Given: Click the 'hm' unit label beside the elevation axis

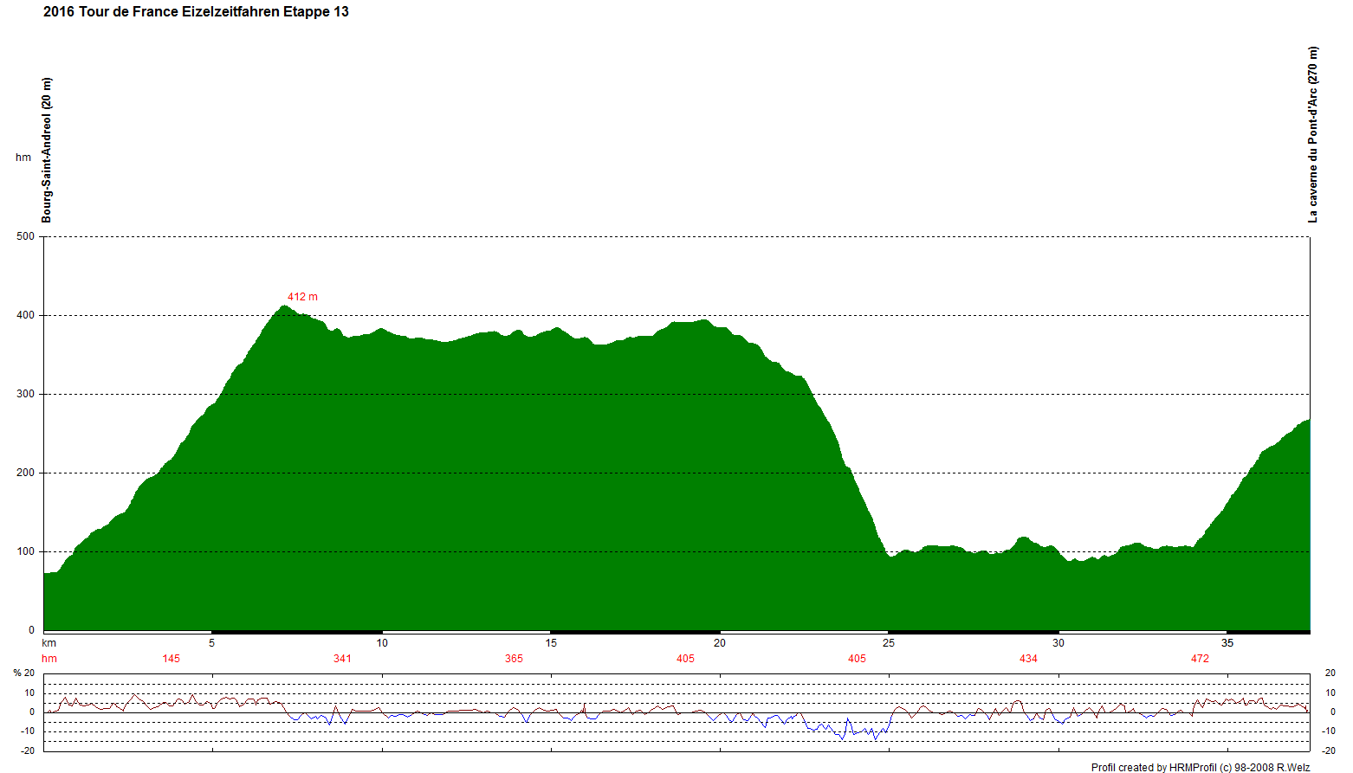Looking at the screenshot, I should pos(23,158).
